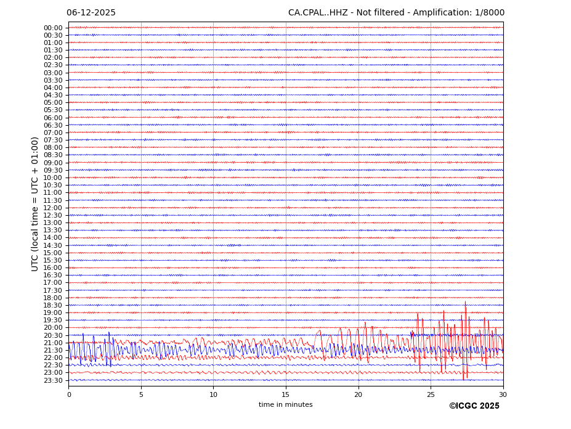Click the 25 tick on the minutes axis
This screenshot has width=571, height=429.
[431, 394]
